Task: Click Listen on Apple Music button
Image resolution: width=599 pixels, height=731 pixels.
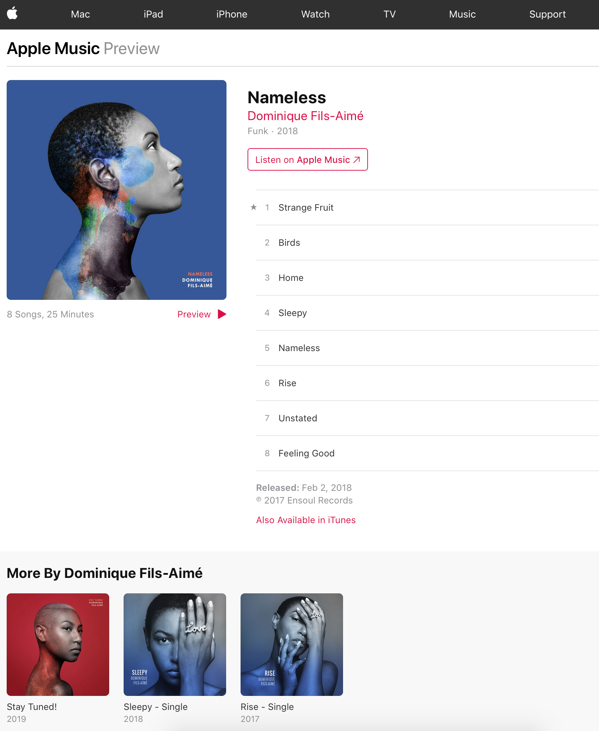Action: (x=308, y=159)
